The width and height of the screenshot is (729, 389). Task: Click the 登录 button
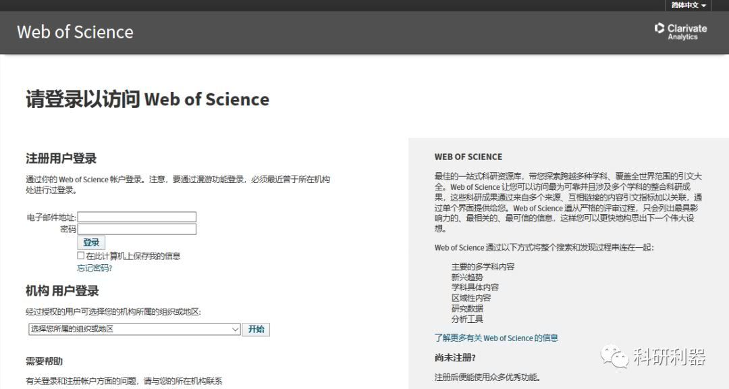click(x=91, y=242)
